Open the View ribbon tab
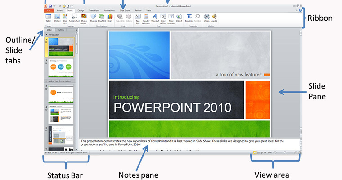 148,10
